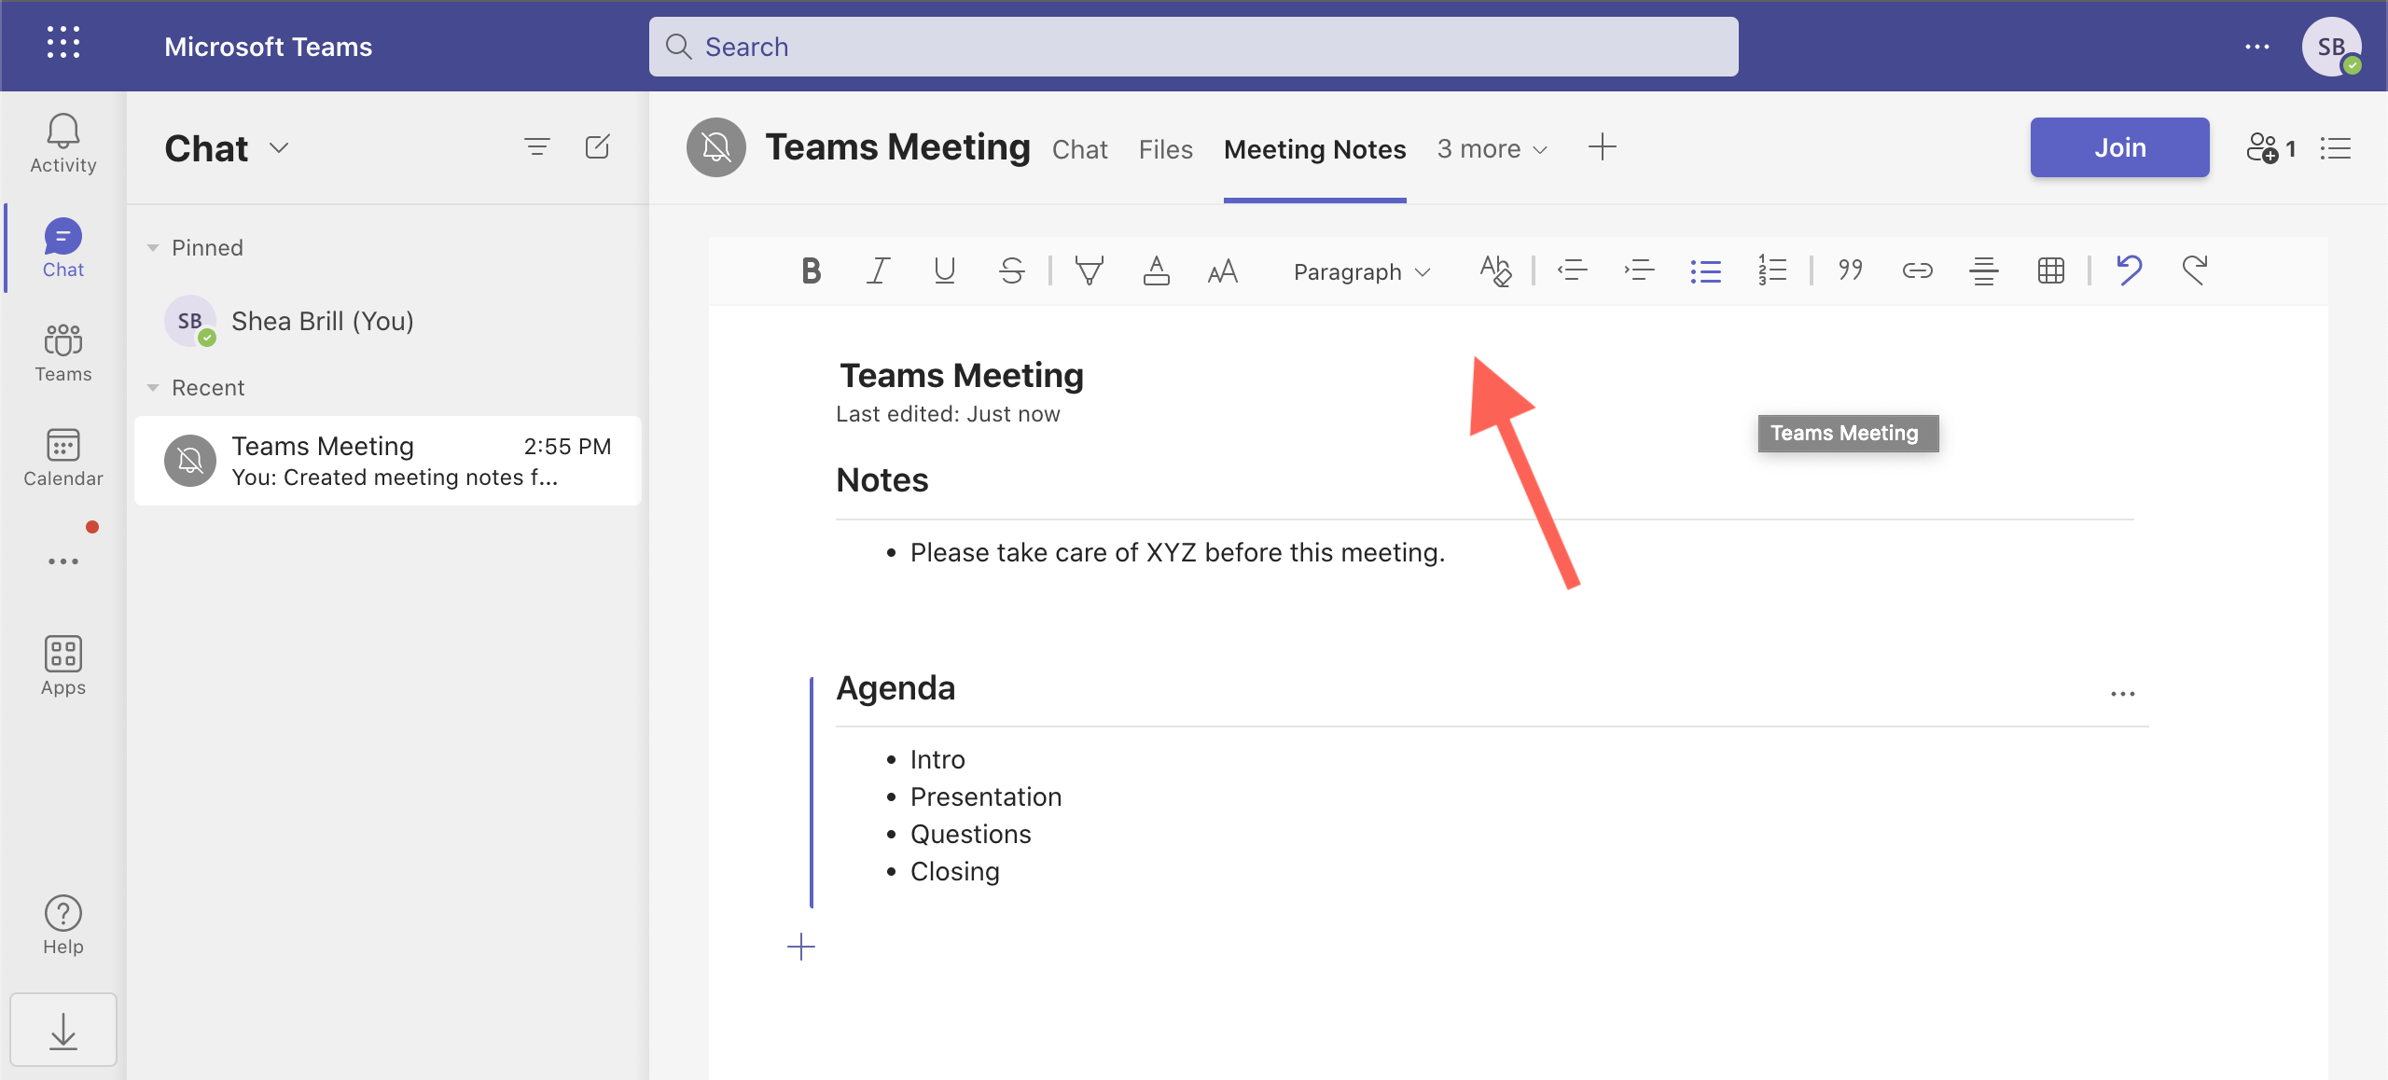Open the Apps store

pyautogui.click(x=63, y=667)
